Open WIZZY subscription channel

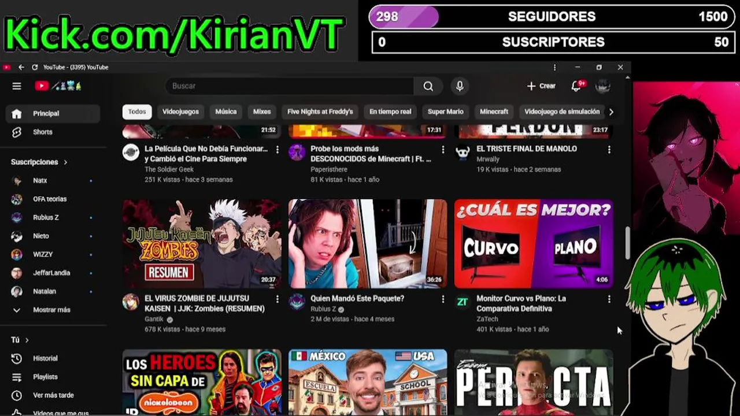[x=53, y=254]
